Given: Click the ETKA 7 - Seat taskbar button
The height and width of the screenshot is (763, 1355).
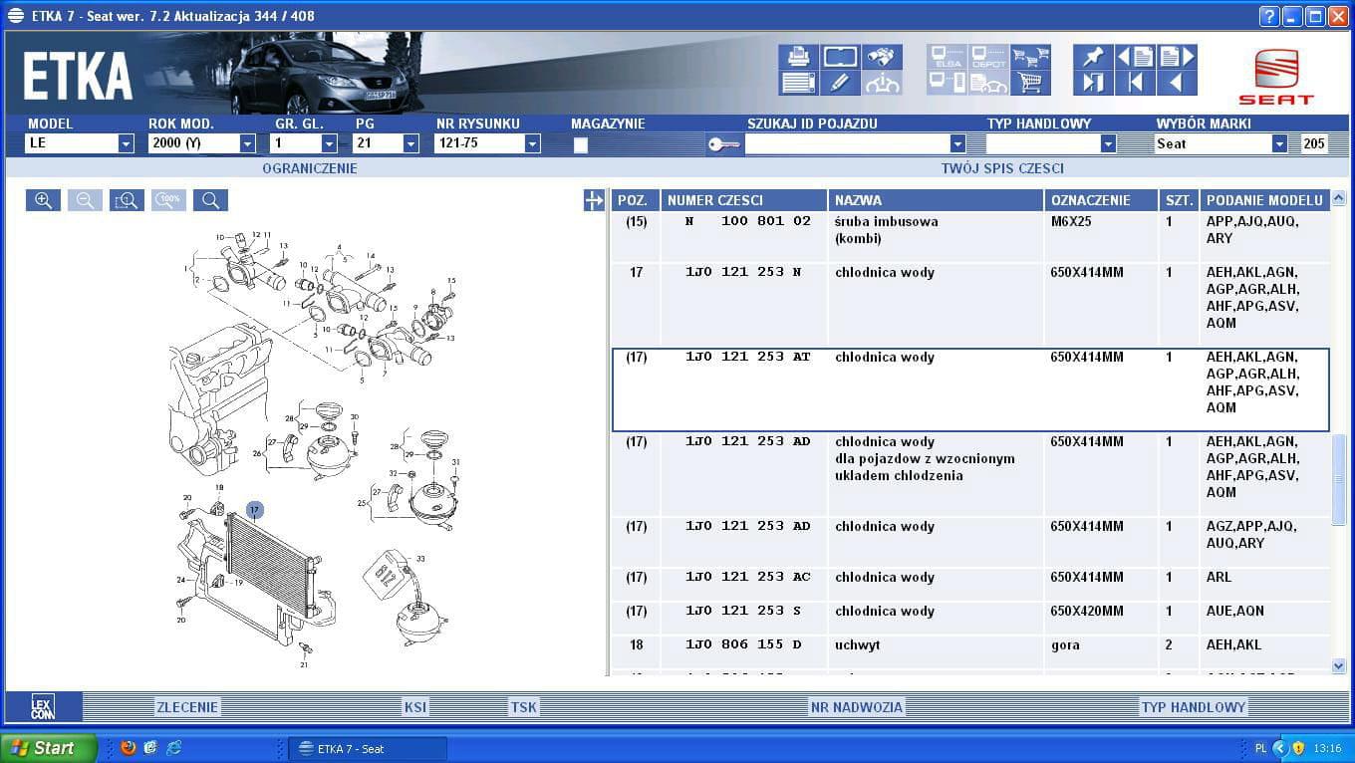Looking at the screenshot, I should pyautogui.click(x=368, y=749).
